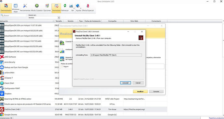224x119 pixels.
Task: Select eLearning XHTML & HTML5 editor icon
Action: (2, 99)
